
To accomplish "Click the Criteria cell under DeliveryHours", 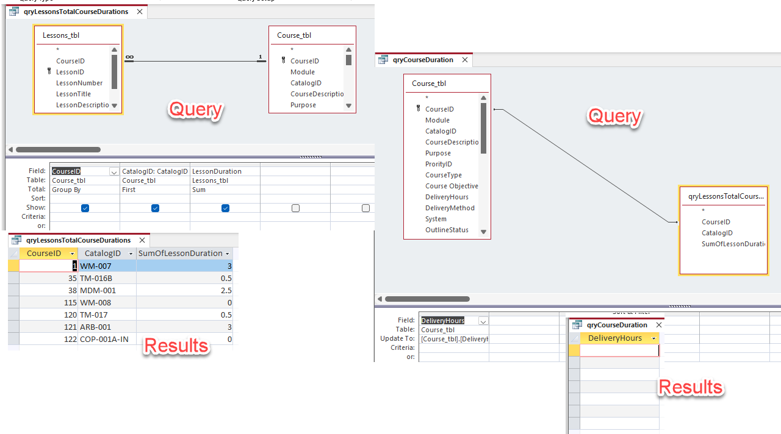I will [x=454, y=347].
